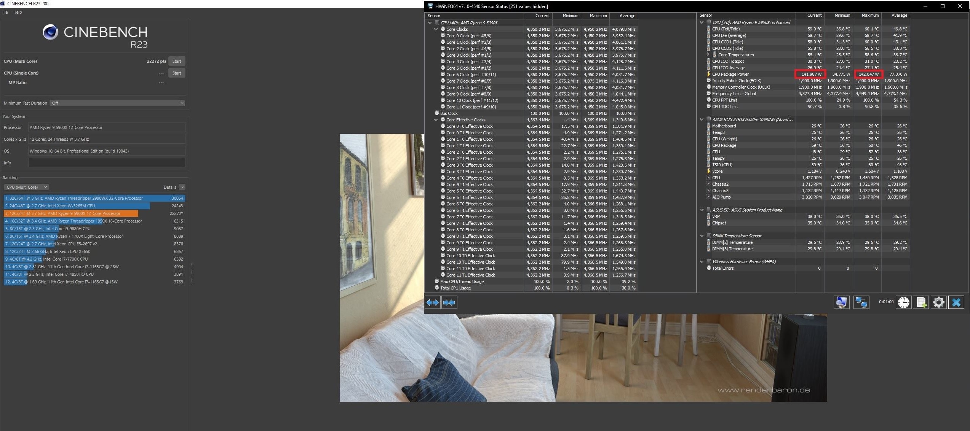Screen dimensions: 970x431
Task: Reset the timer with the clock icon
Action: (903, 302)
